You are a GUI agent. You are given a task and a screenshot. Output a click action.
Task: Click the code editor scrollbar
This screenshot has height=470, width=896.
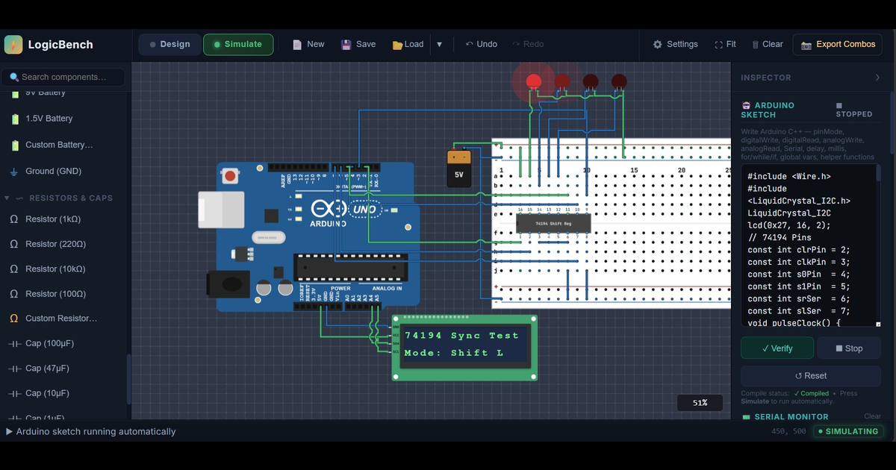(x=878, y=174)
